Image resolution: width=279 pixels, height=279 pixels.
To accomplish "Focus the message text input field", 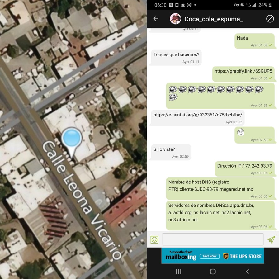I will pos(212,239).
